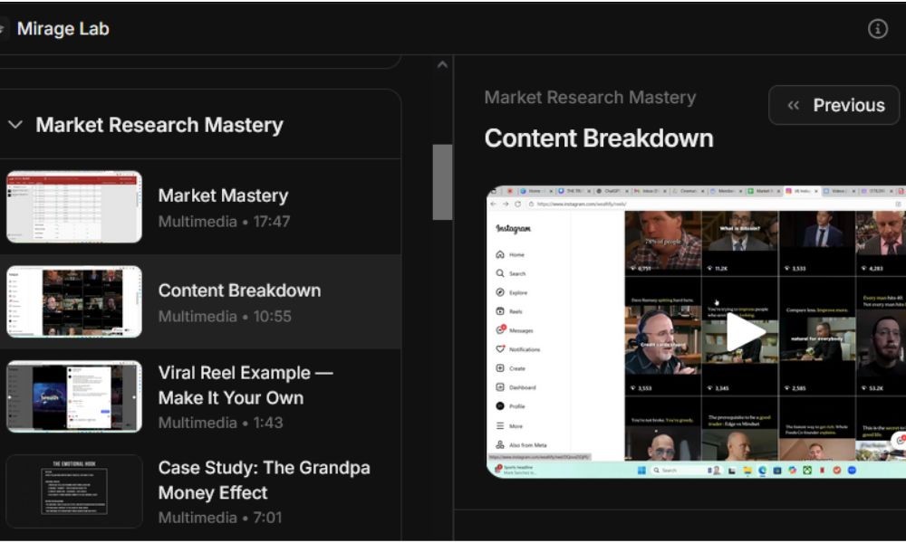Click the 'Multimedia • 1:43' duration label
Image resolution: width=906 pixels, height=543 pixels.
(221, 423)
